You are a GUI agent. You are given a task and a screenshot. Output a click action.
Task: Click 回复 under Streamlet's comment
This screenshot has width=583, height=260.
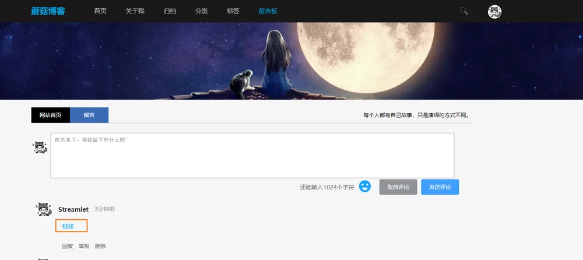(x=68, y=246)
